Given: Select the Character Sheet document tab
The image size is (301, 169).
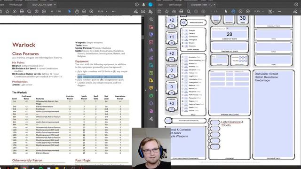Looking at the screenshot, I should pos(201,4).
